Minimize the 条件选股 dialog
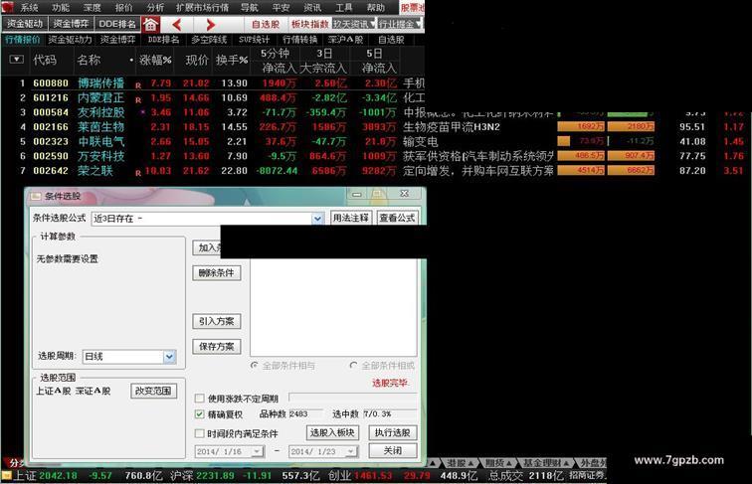Image resolution: width=752 pixels, height=484 pixels. point(357,194)
